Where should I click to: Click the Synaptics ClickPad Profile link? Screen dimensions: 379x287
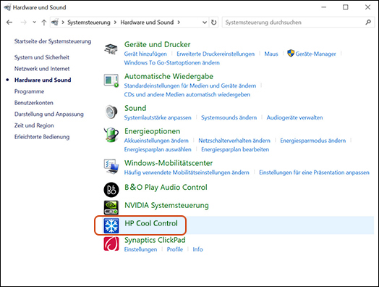point(175,249)
